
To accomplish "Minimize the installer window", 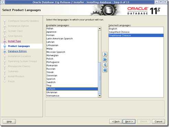I will (157, 2).
